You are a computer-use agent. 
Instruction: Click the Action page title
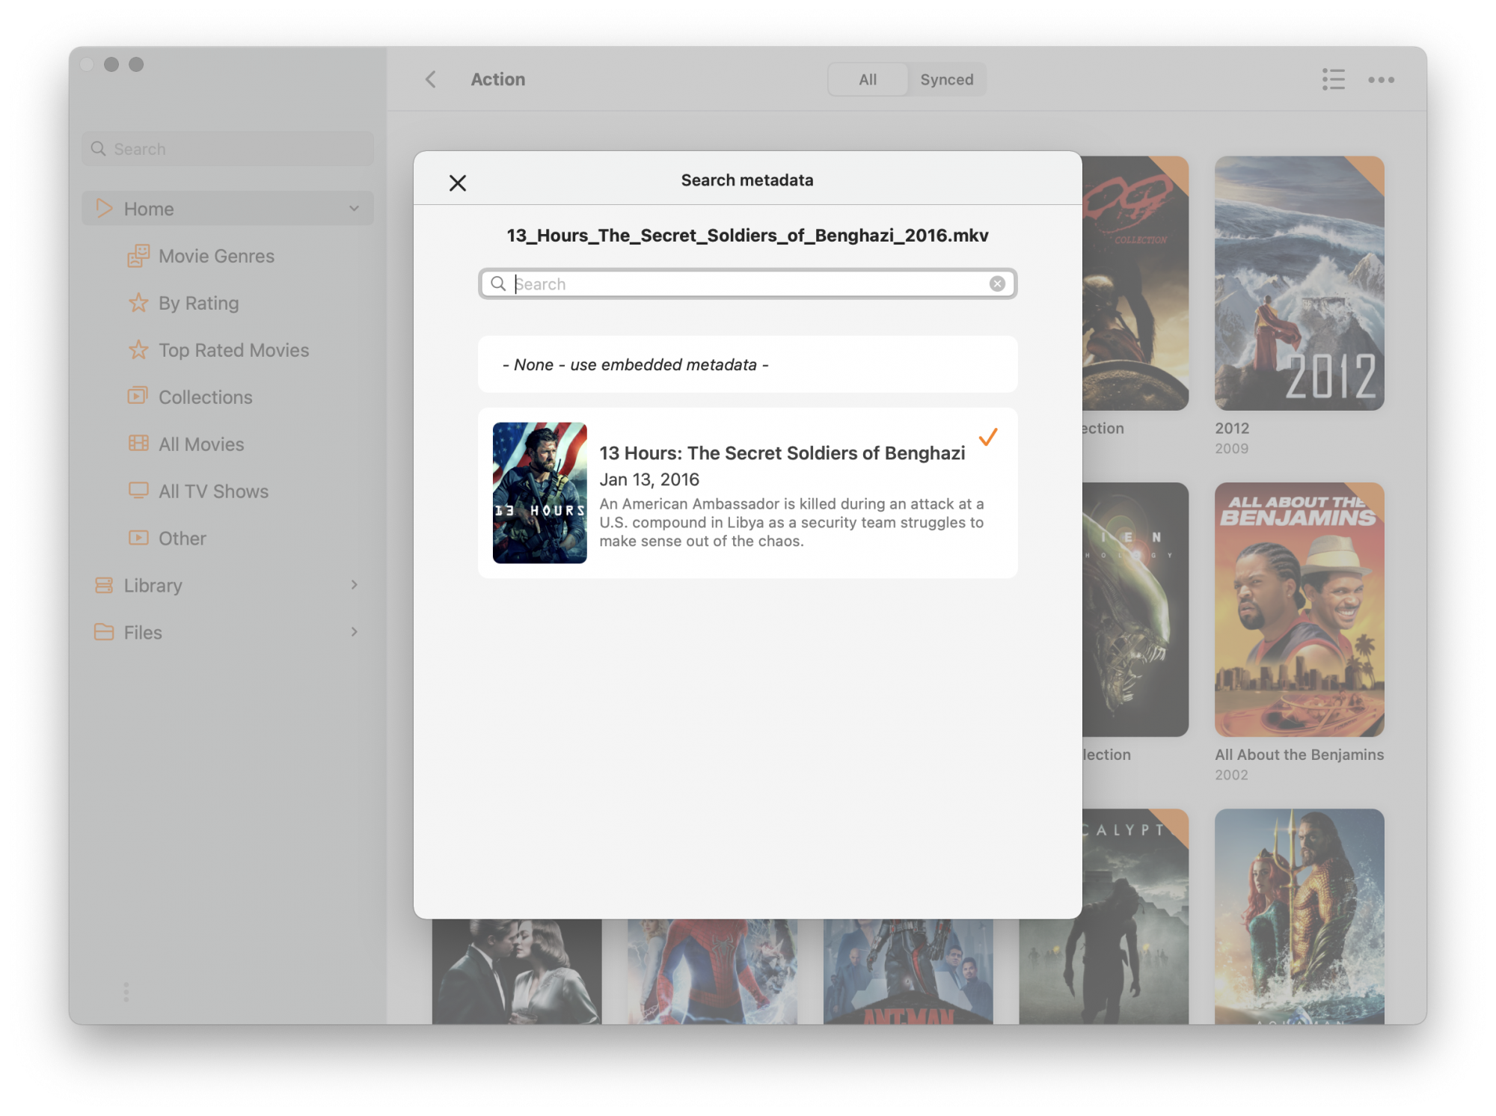pyautogui.click(x=497, y=79)
